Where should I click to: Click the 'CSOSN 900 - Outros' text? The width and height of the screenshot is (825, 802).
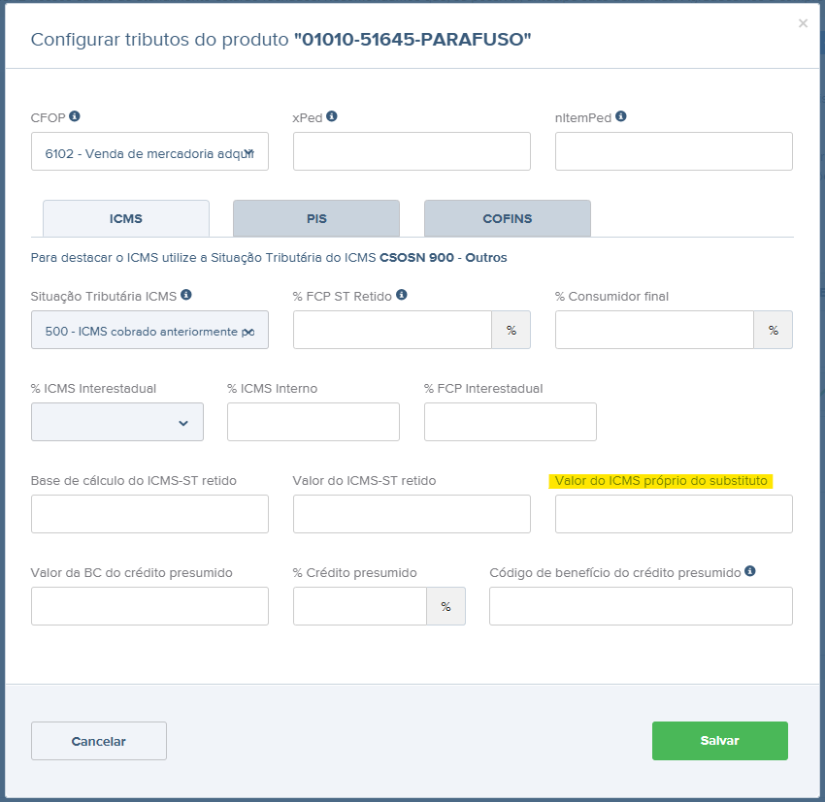444,258
